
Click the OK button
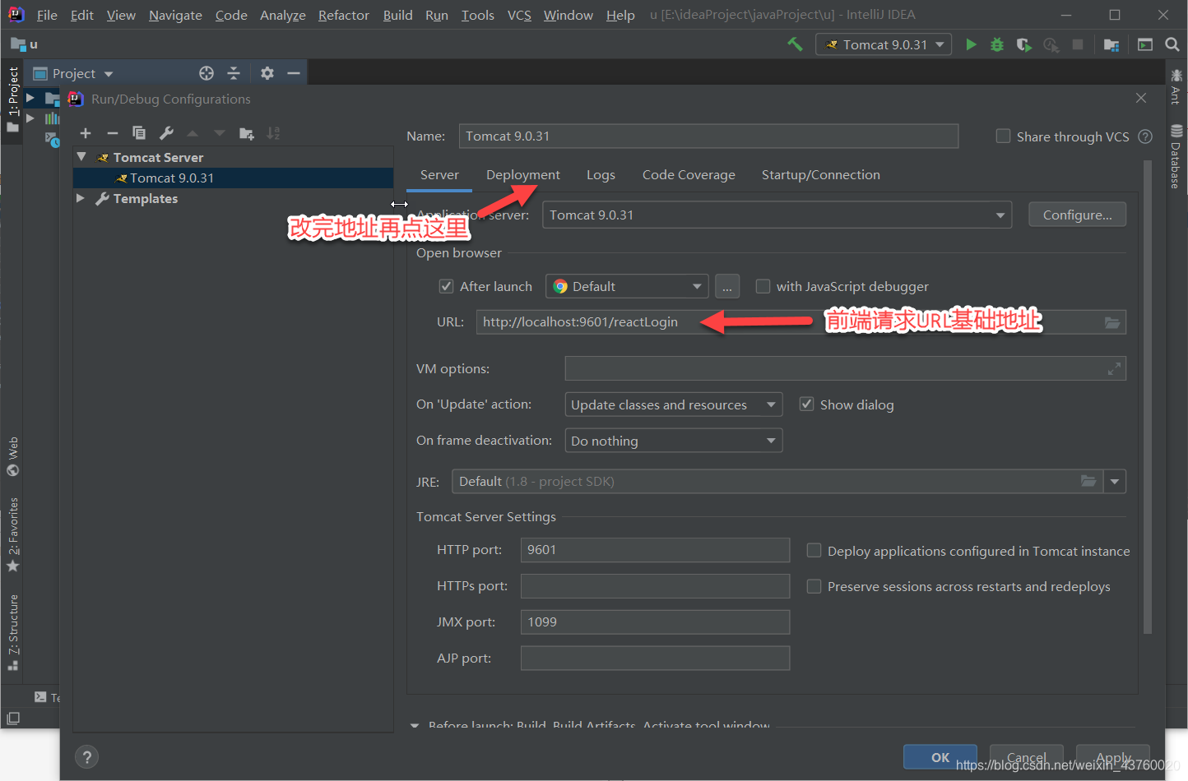(x=940, y=757)
